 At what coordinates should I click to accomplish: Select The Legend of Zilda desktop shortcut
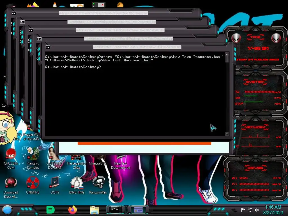pyautogui.click(x=76, y=162)
